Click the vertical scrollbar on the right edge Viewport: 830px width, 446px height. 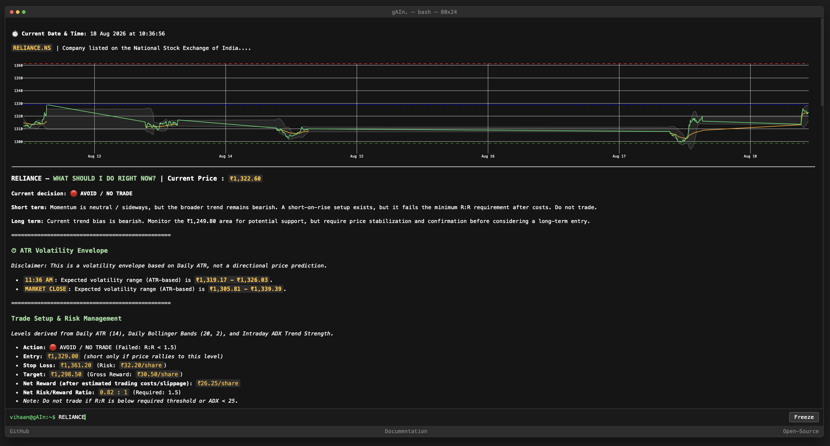click(x=822, y=63)
